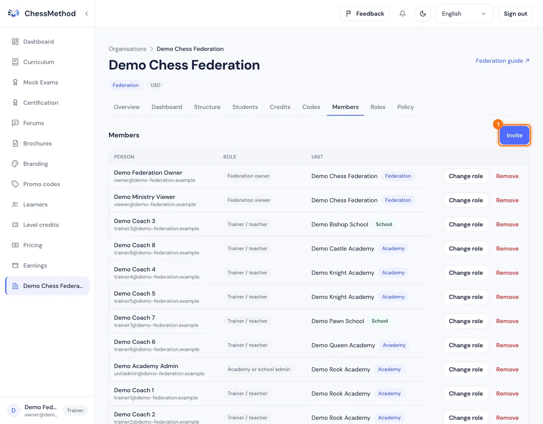Click the notifications bell icon
543x424 pixels.
coord(403,14)
